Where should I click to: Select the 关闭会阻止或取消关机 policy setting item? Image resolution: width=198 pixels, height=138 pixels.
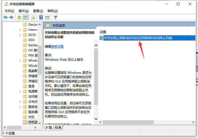(x=138, y=38)
